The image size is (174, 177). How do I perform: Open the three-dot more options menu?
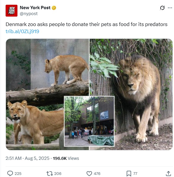point(170,8)
